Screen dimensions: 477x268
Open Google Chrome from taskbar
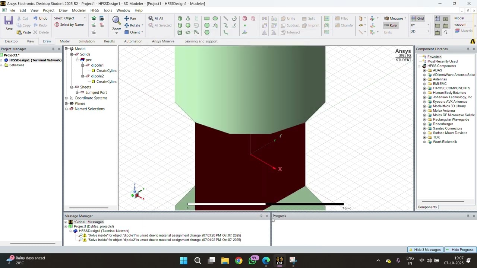(x=238, y=261)
